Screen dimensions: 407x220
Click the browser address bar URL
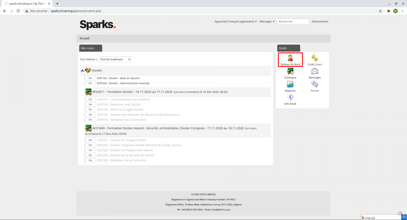76,11
